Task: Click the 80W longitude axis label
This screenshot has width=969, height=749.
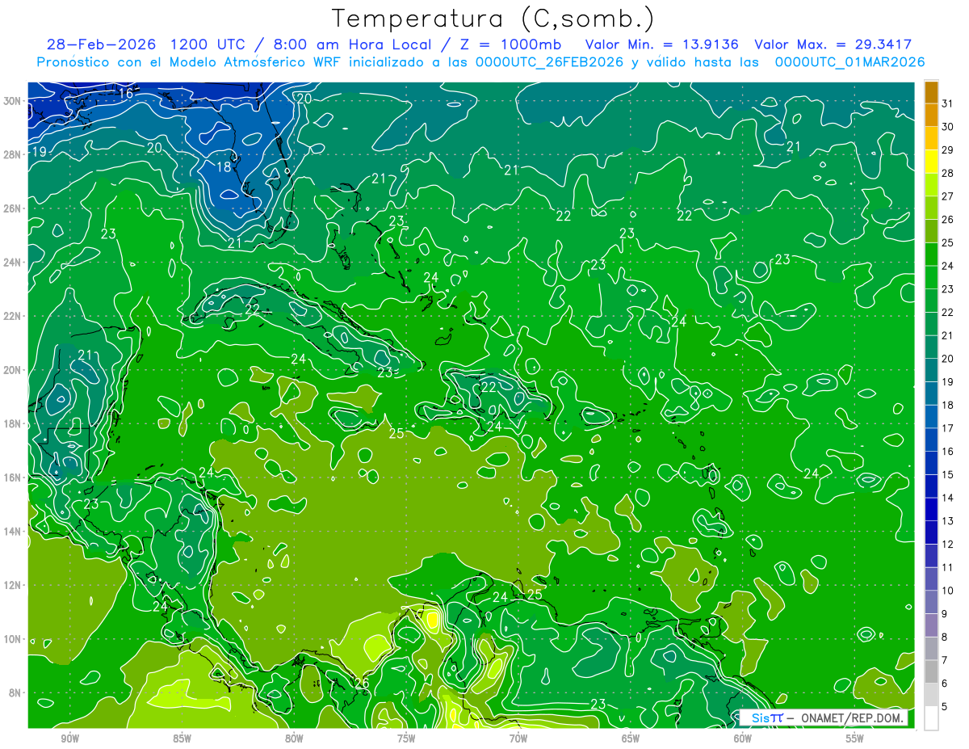Action: click(294, 738)
